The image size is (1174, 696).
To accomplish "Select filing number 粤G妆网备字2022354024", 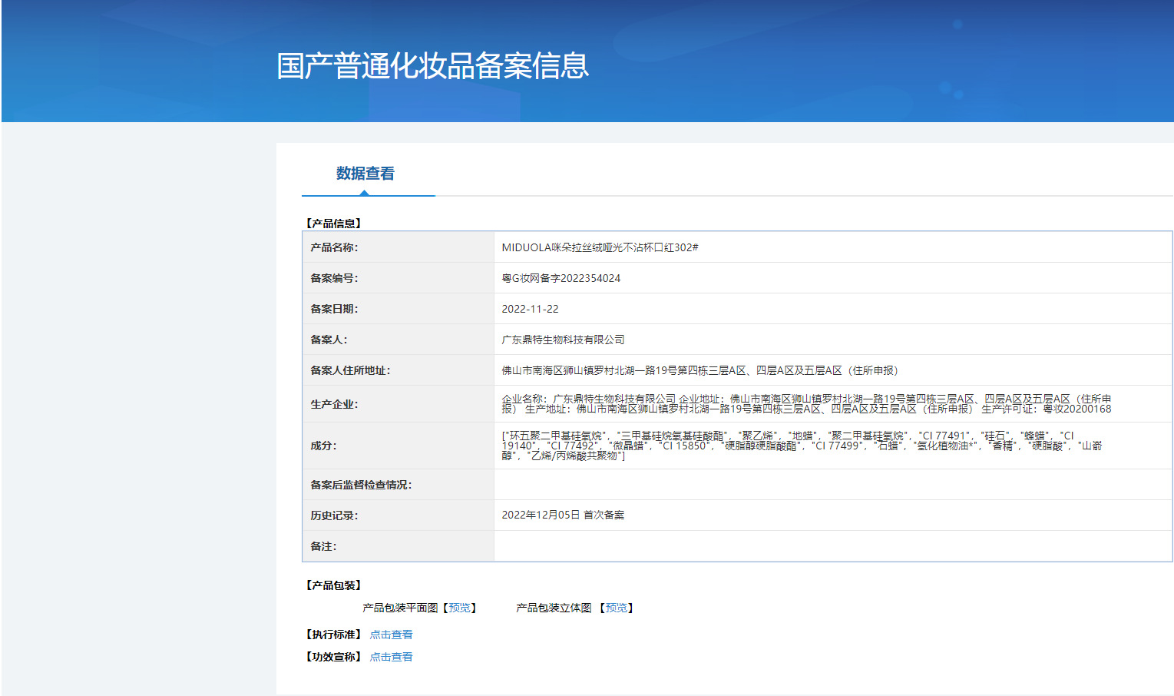I will tap(561, 278).
